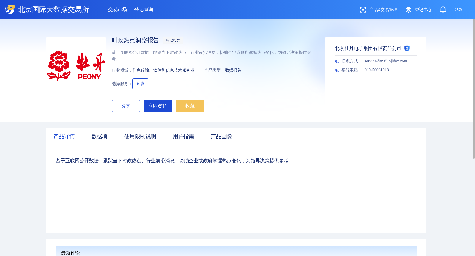This screenshot has width=475, height=256.
Task: Click the phone icon beside 客服电话
Action: [x=337, y=70]
